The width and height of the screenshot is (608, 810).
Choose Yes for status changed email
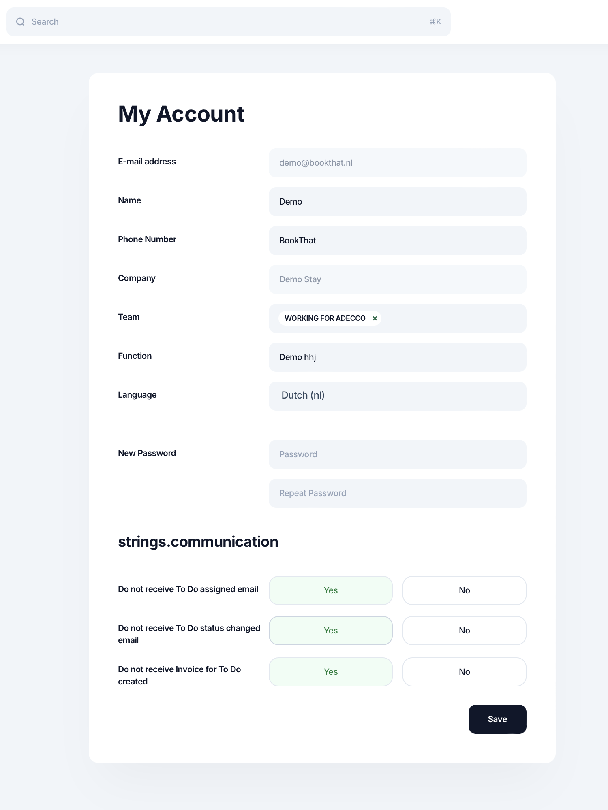tap(330, 631)
